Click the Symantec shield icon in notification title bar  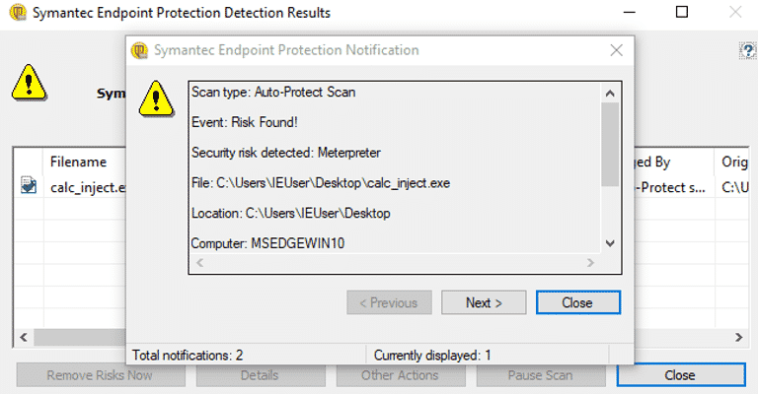coord(139,50)
